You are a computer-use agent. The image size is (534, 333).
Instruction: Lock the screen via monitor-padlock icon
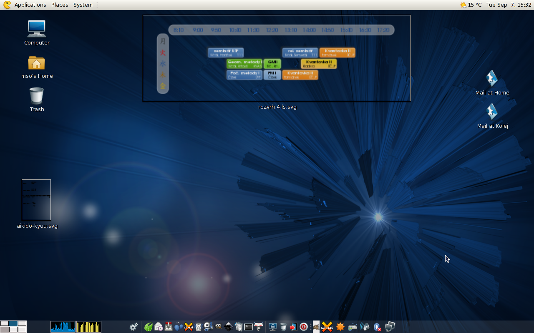[273, 327]
